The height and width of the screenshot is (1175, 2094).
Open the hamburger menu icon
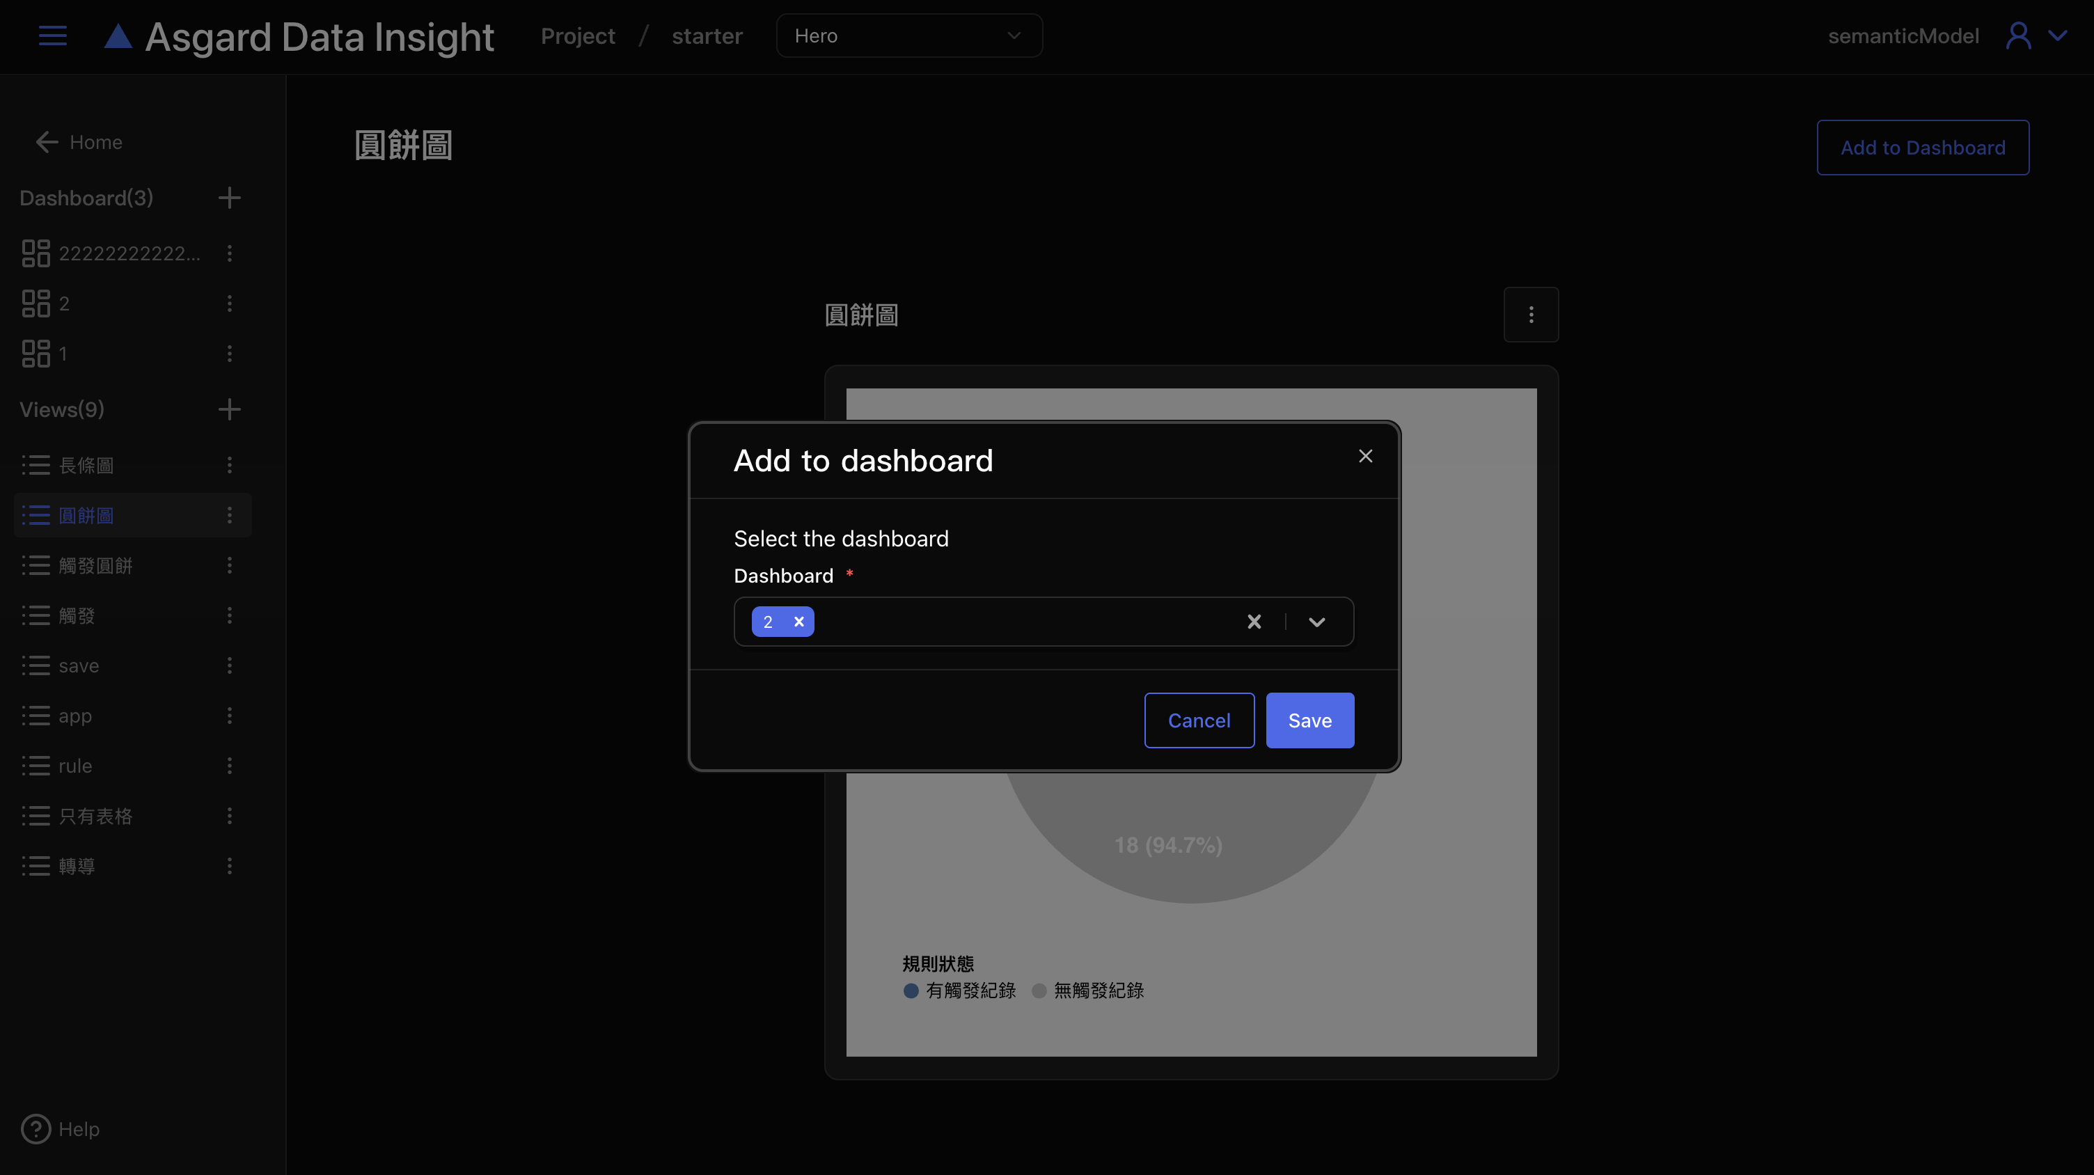pos(53,36)
